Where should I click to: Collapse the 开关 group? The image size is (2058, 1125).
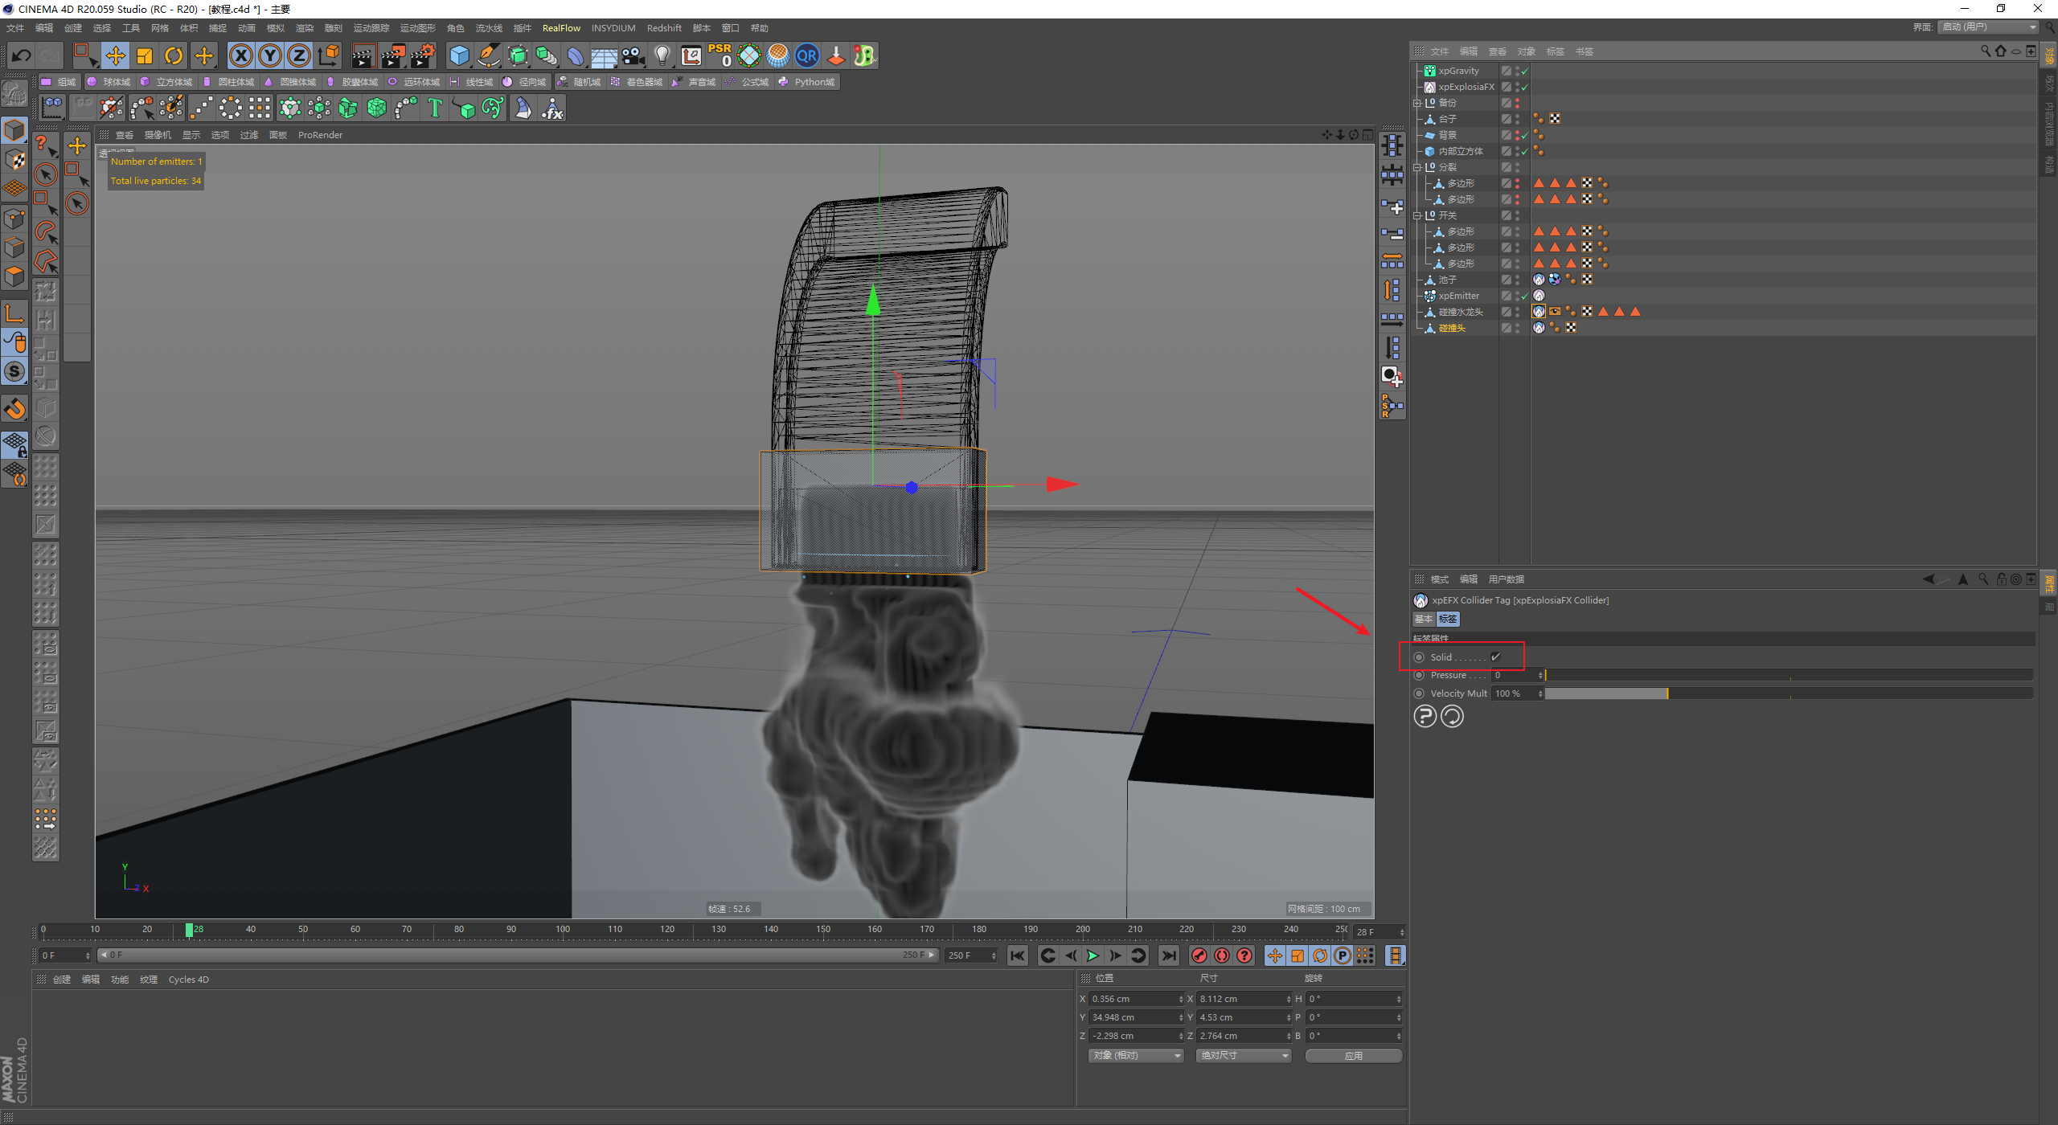tap(1417, 215)
